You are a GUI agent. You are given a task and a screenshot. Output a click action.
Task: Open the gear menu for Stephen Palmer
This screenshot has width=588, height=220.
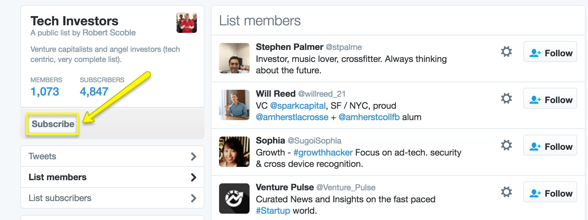506,52
